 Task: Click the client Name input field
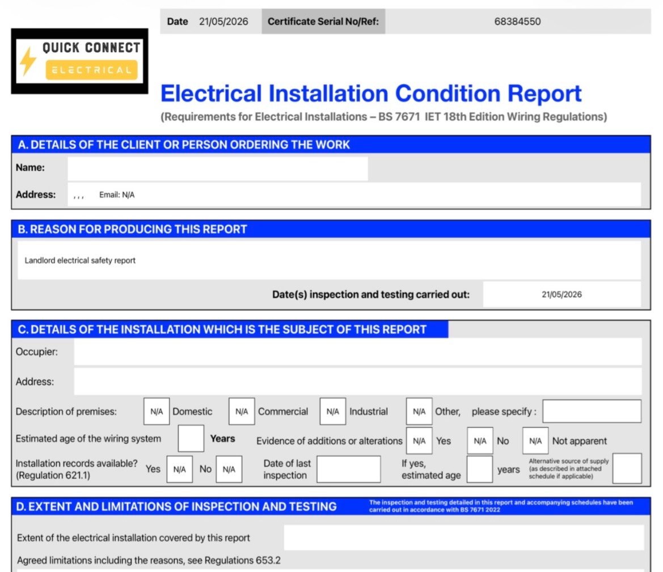coord(217,168)
